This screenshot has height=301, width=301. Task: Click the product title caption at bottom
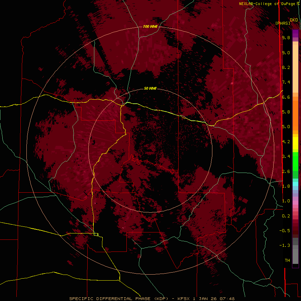coord(152,299)
